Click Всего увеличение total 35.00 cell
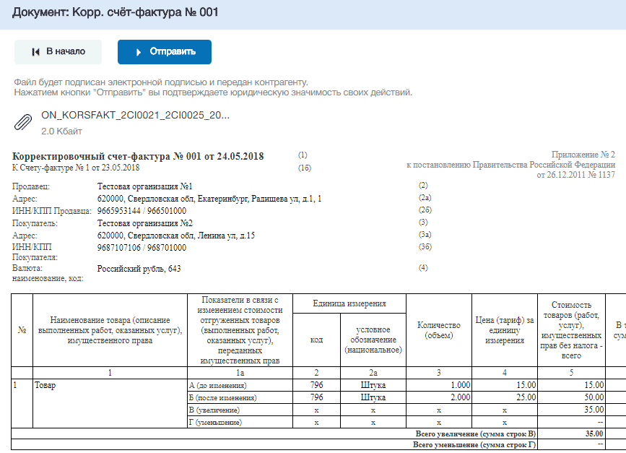626x453 pixels. point(571,433)
